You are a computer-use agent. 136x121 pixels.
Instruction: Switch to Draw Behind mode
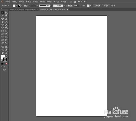pyautogui.click(x=4, y=67)
